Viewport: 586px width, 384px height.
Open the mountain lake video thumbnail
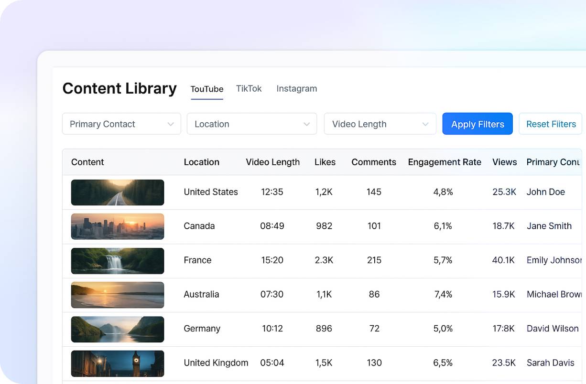tap(118, 329)
